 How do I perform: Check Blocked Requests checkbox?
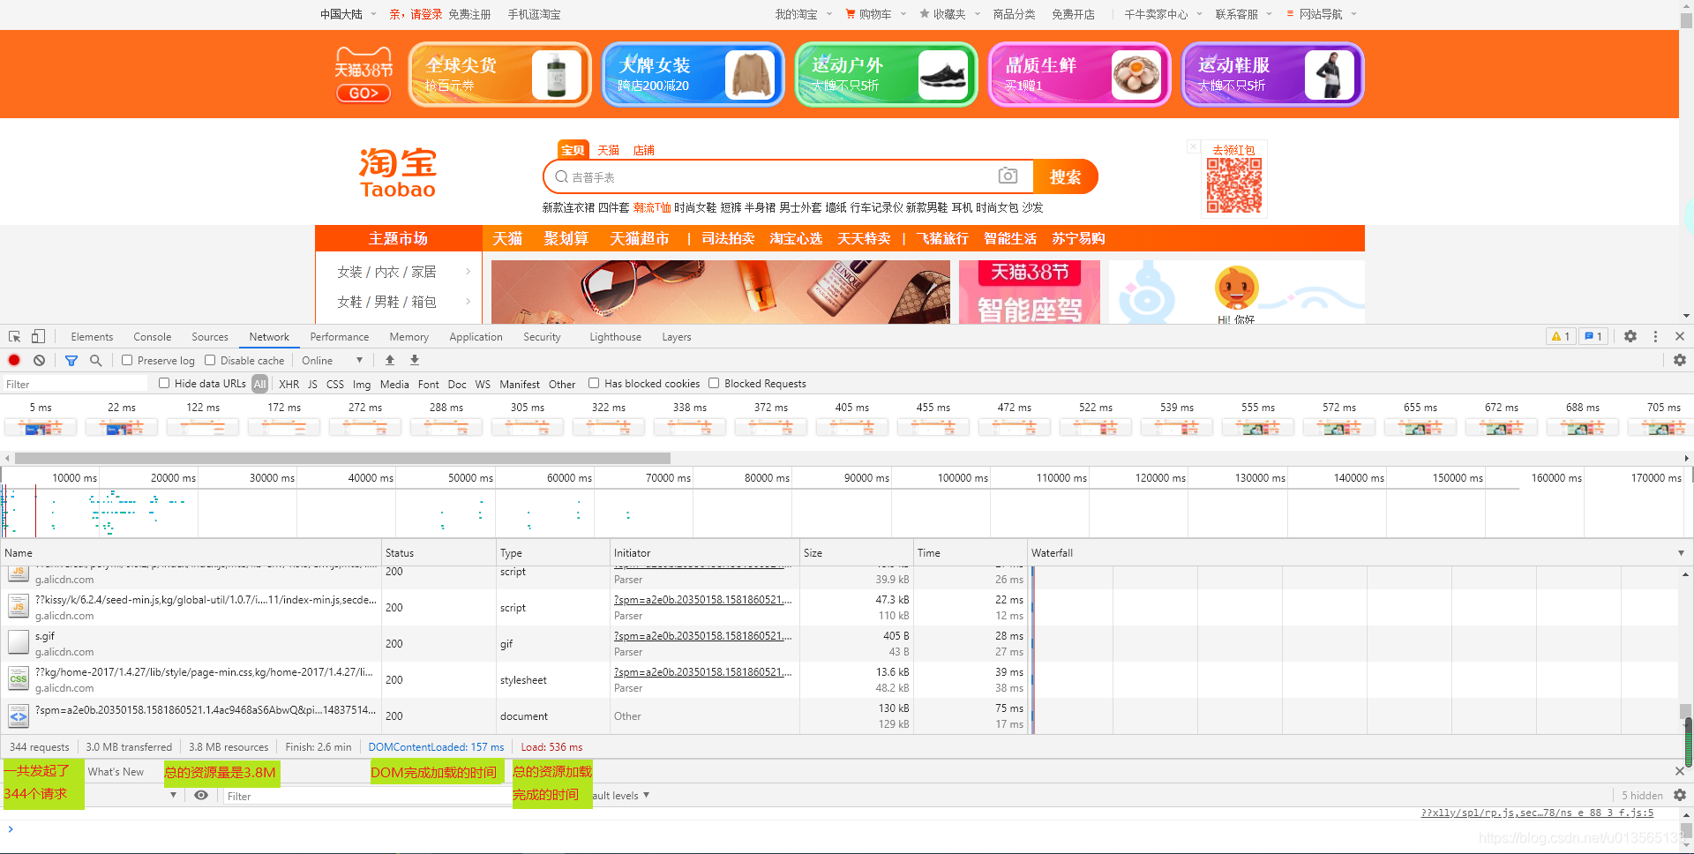(714, 383)
